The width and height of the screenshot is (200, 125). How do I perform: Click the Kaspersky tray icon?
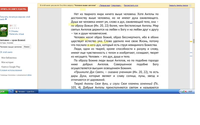coord(186,91)
